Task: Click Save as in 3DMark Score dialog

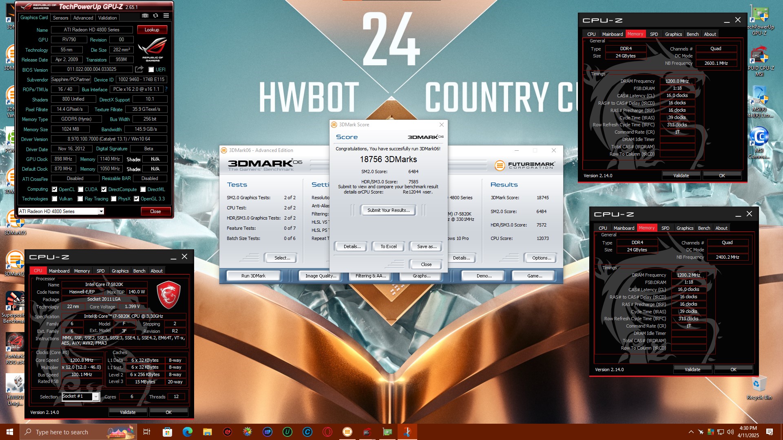Action: tap(427, 246)
